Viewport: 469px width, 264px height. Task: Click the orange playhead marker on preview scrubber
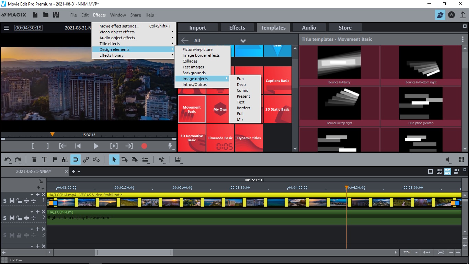pyautogui.click(x=52, y=134)
